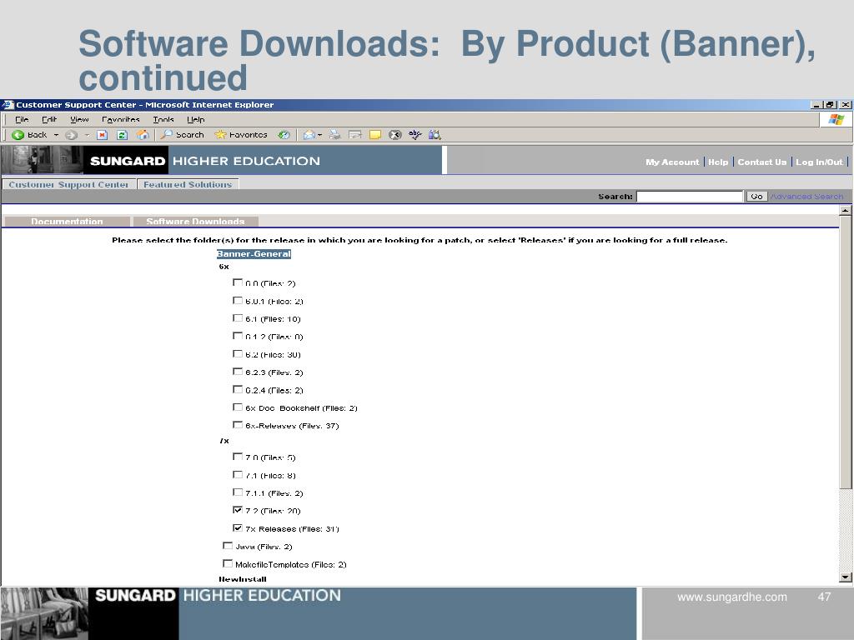854x640 pixels.
Task: Click the Refresh page toolbar icon
Action: [122, 135]
